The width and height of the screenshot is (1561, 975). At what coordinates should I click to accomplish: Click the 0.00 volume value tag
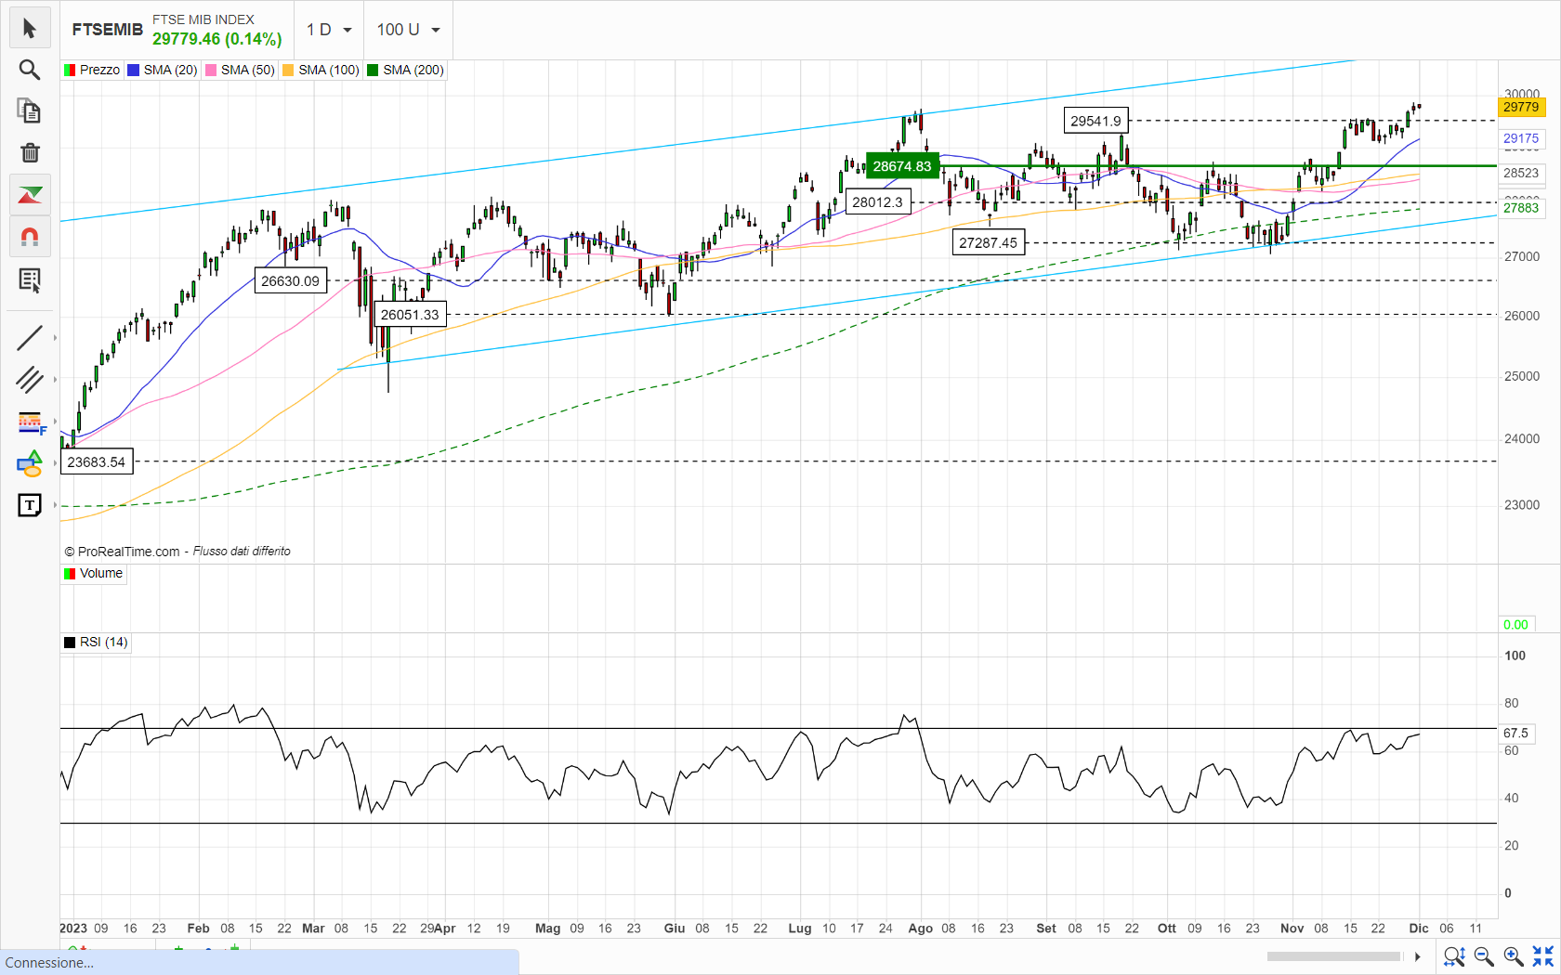click(x=1515, y=625)
